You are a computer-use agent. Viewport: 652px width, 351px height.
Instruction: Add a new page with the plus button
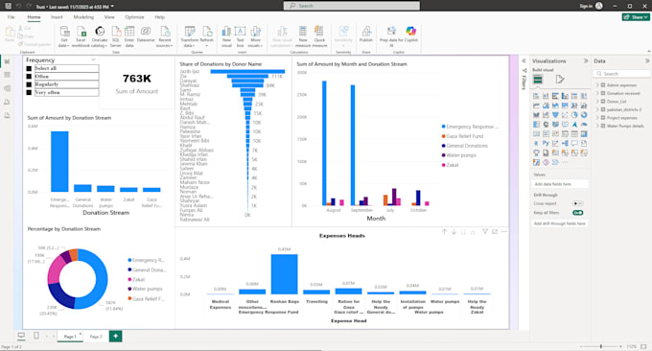coord(116,336)
